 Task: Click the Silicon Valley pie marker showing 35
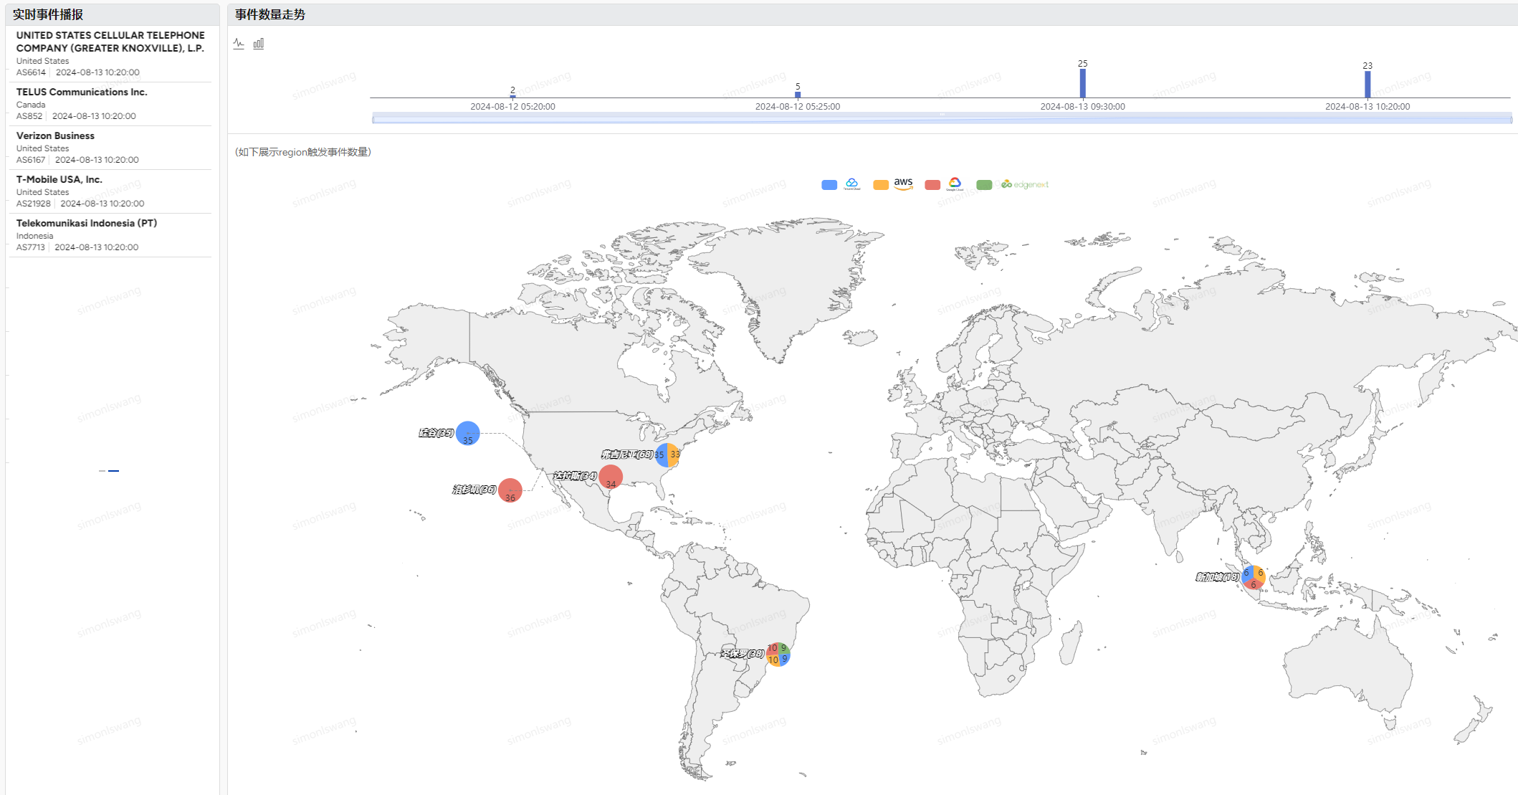coord(467,433)
